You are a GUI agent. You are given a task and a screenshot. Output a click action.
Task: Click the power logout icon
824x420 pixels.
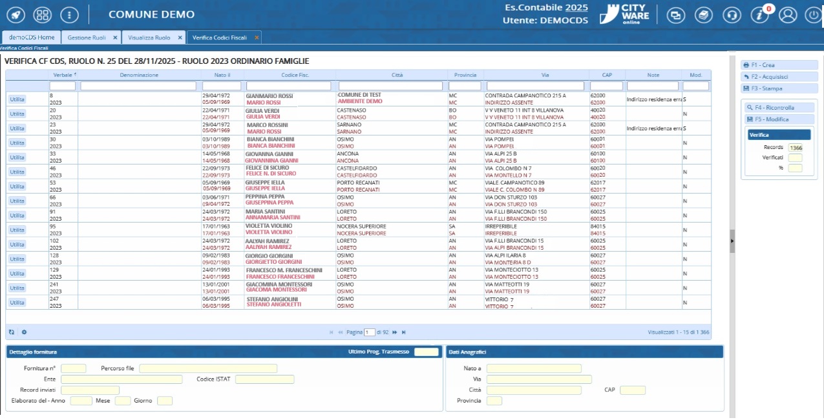point(812,15)
